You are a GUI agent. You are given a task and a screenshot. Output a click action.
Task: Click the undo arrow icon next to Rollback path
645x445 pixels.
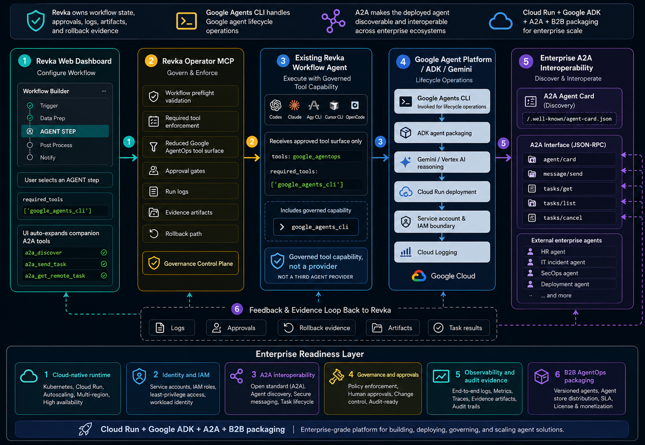[154, 234]
